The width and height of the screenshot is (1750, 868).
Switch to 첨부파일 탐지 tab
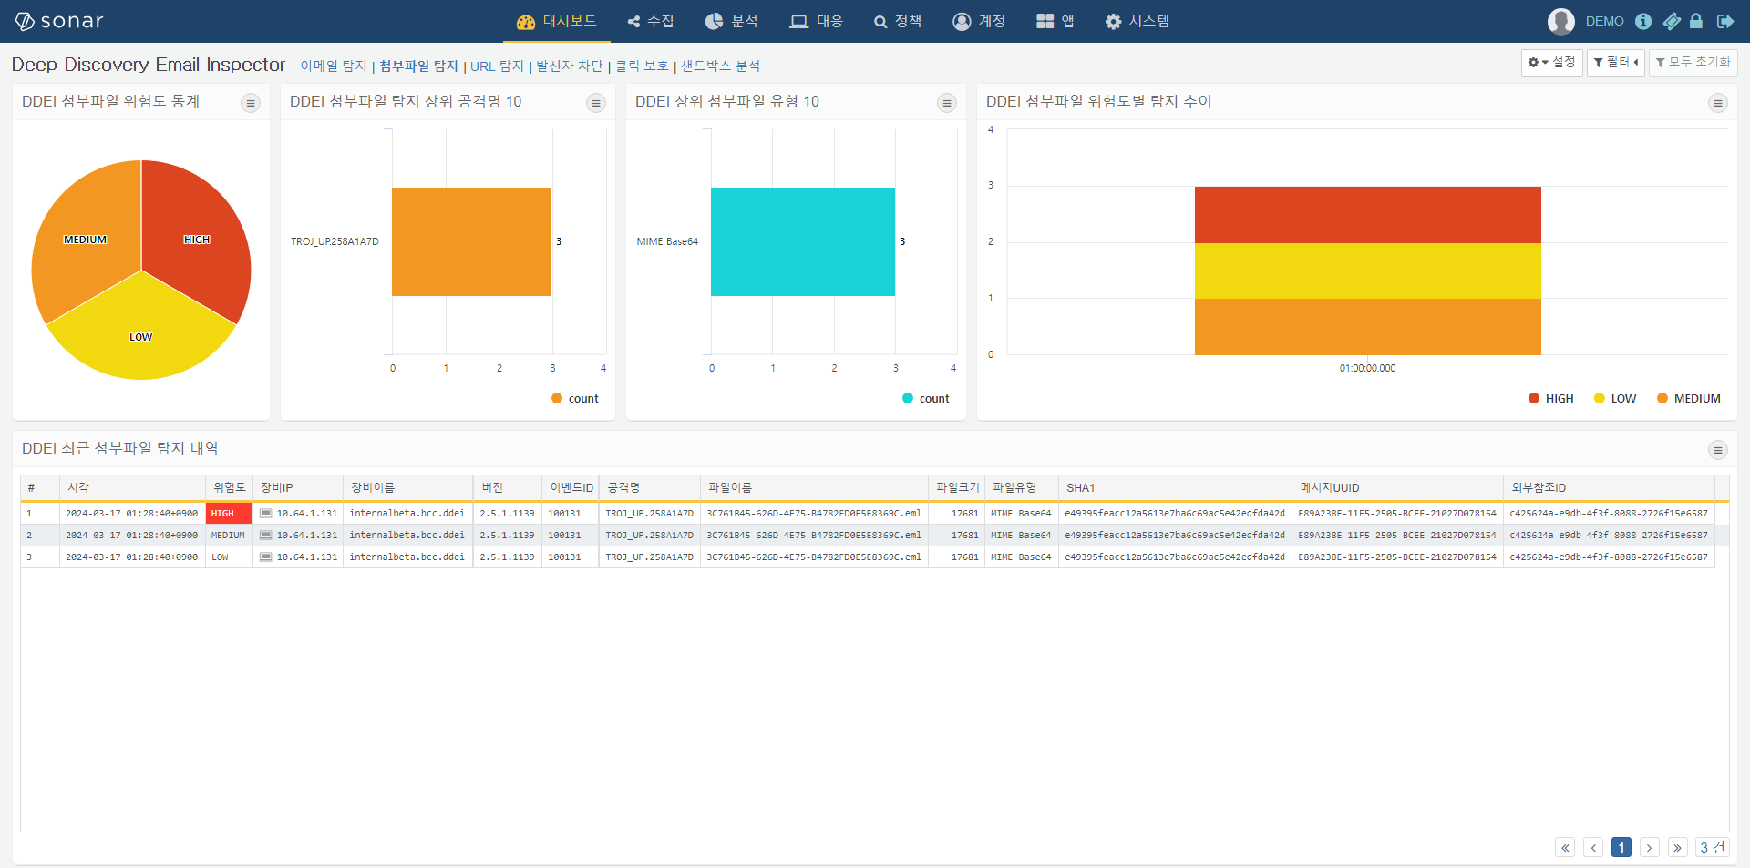click(418, 66)
